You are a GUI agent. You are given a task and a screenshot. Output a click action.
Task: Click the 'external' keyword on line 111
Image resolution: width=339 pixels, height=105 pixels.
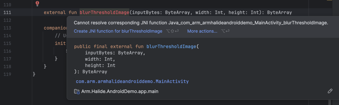(x=55, y=12)
